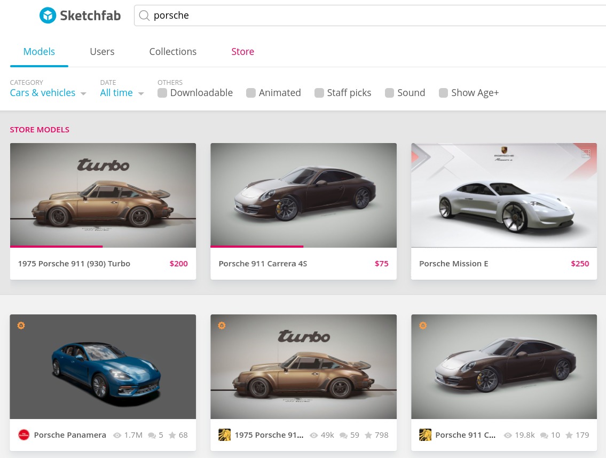Click the search magnifier icon
The height and width of the screenshot is (458, 606).
(x=144, y=15)
